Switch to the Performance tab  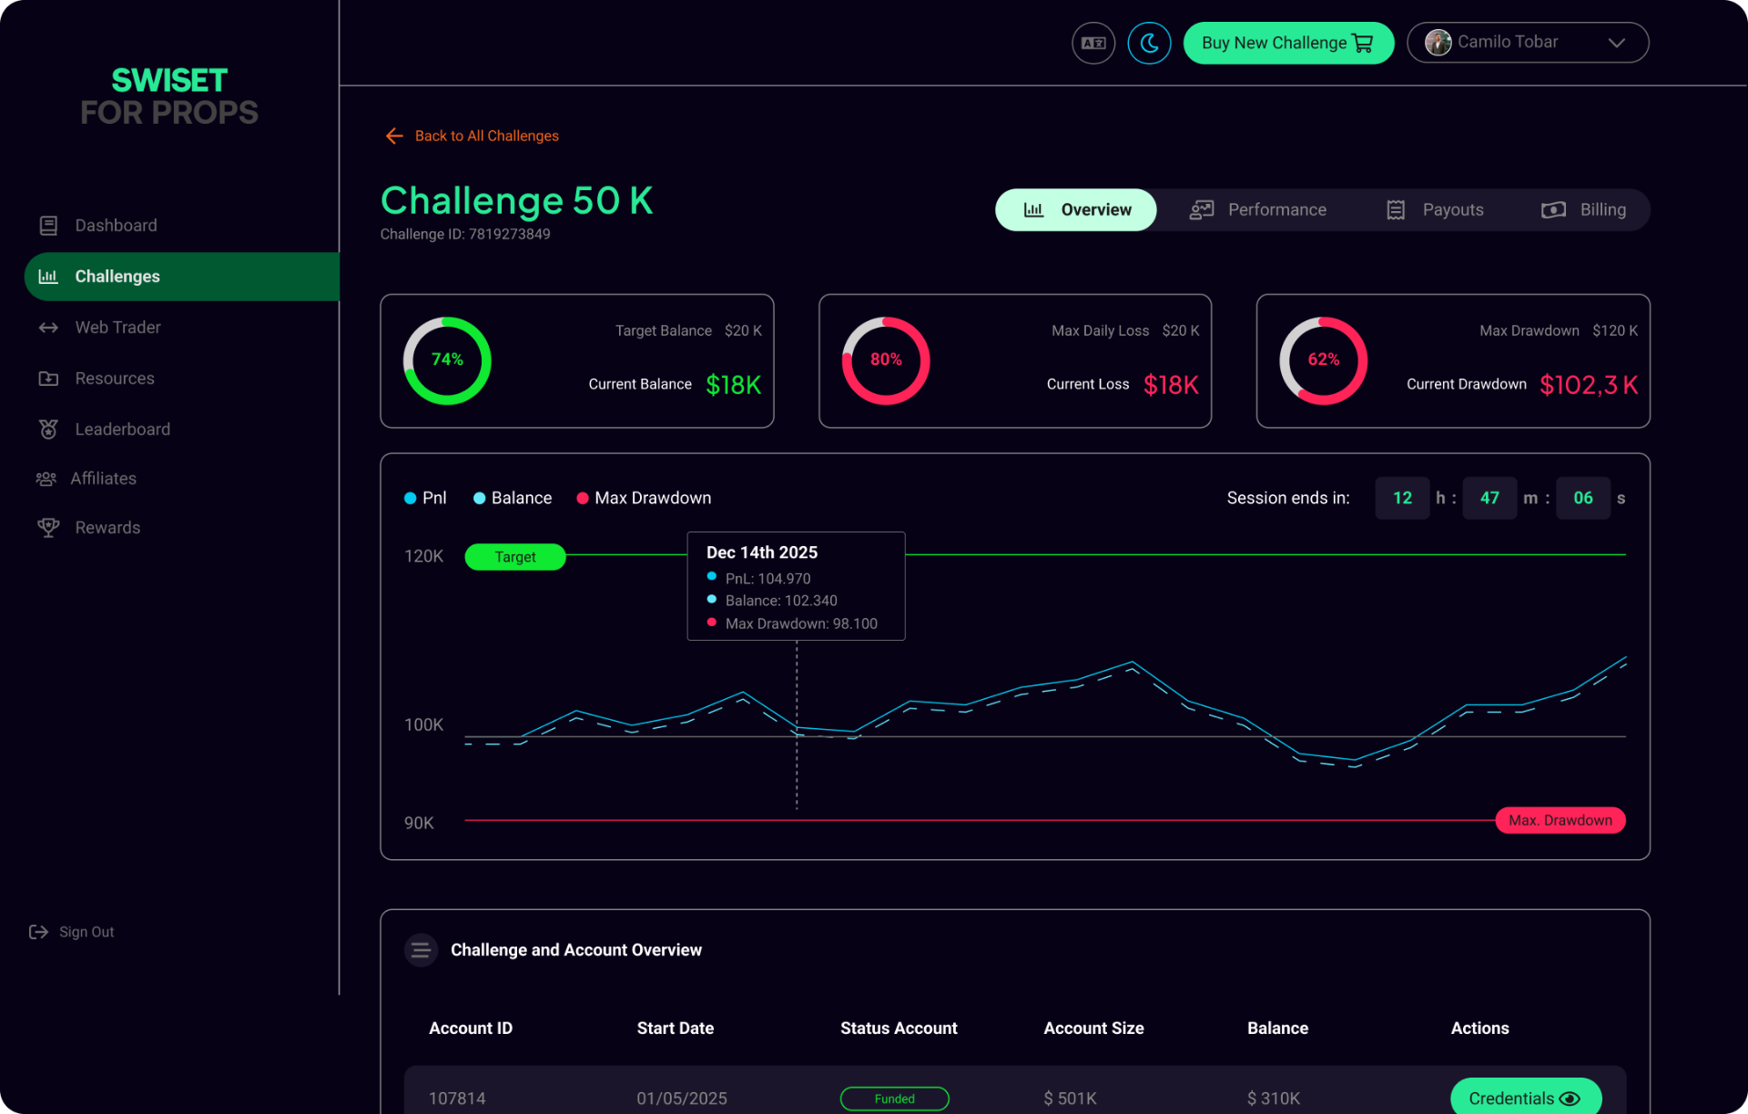pyautogui.click(x=1258, y=210)
